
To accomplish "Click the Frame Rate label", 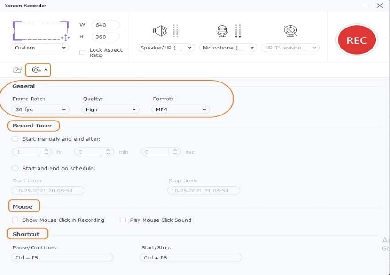I will (x=28, y=99).
